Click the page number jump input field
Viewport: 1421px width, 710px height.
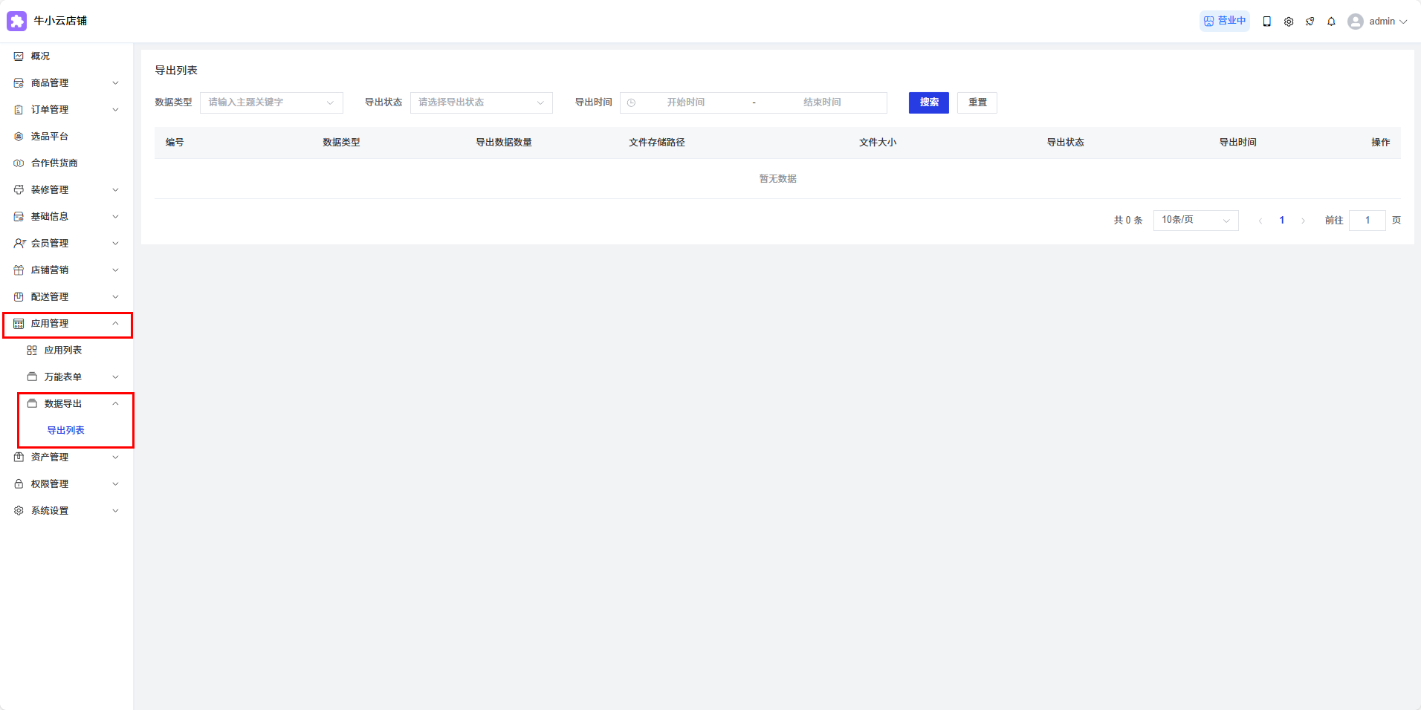pos(1367,221)
